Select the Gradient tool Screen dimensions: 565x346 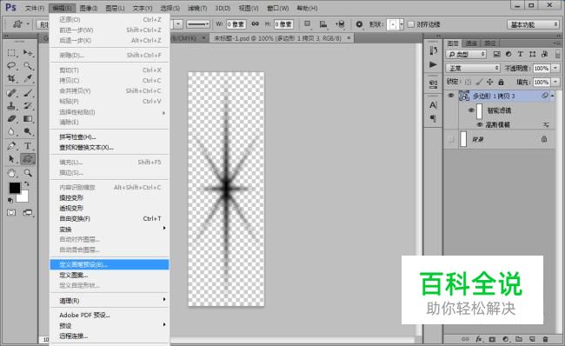[28, 118]
